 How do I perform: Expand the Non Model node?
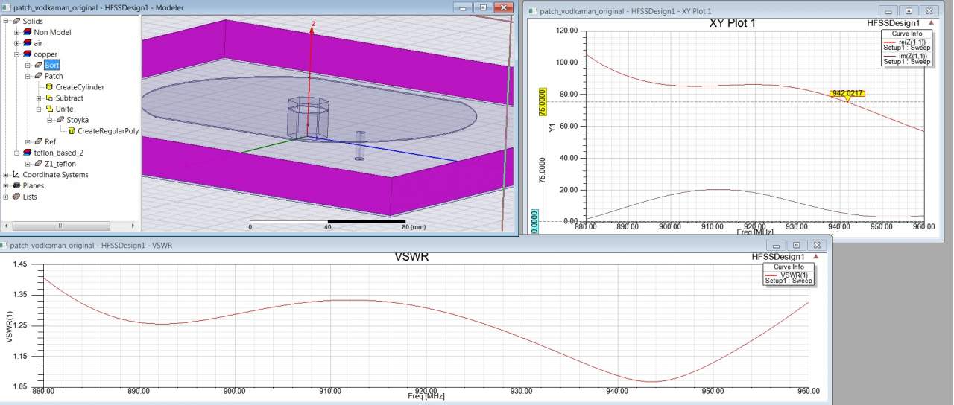click(17, 33)
